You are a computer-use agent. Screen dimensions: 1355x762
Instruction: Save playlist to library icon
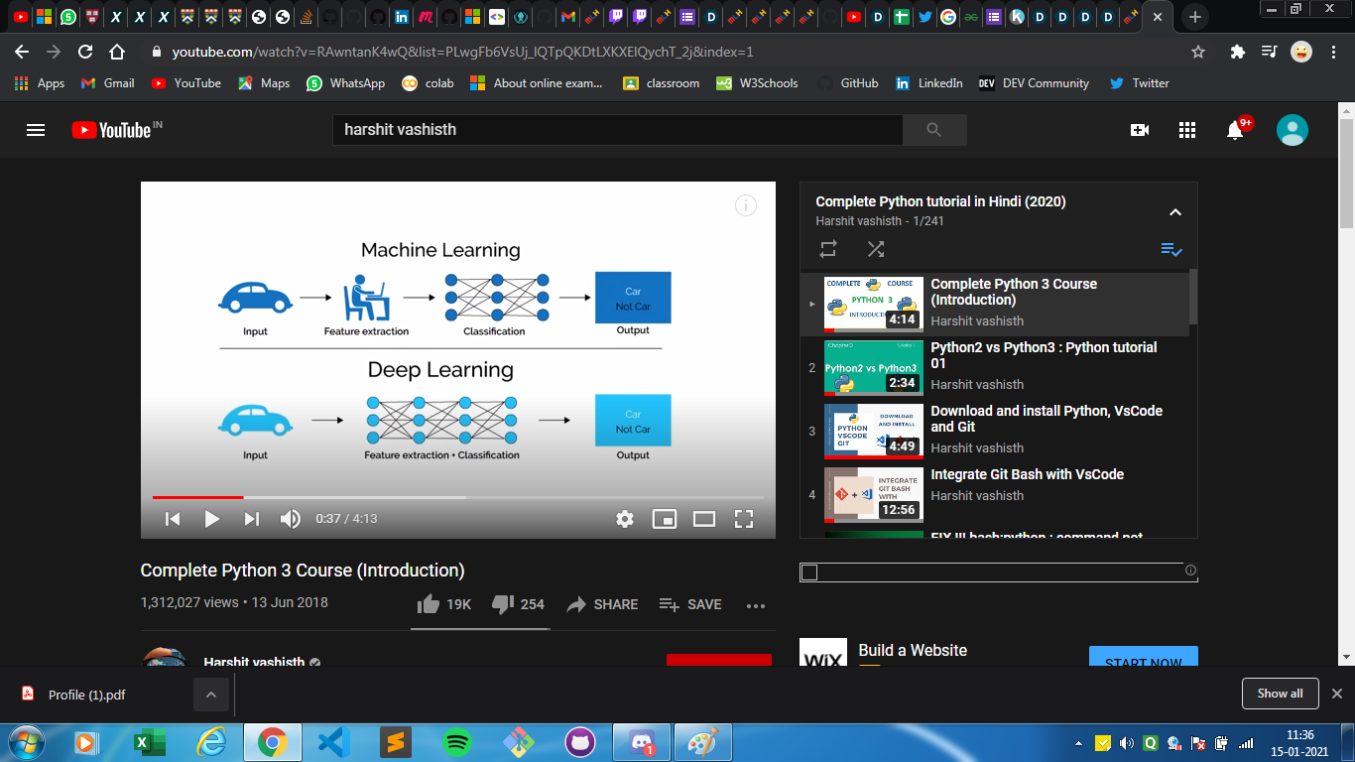1171,250
